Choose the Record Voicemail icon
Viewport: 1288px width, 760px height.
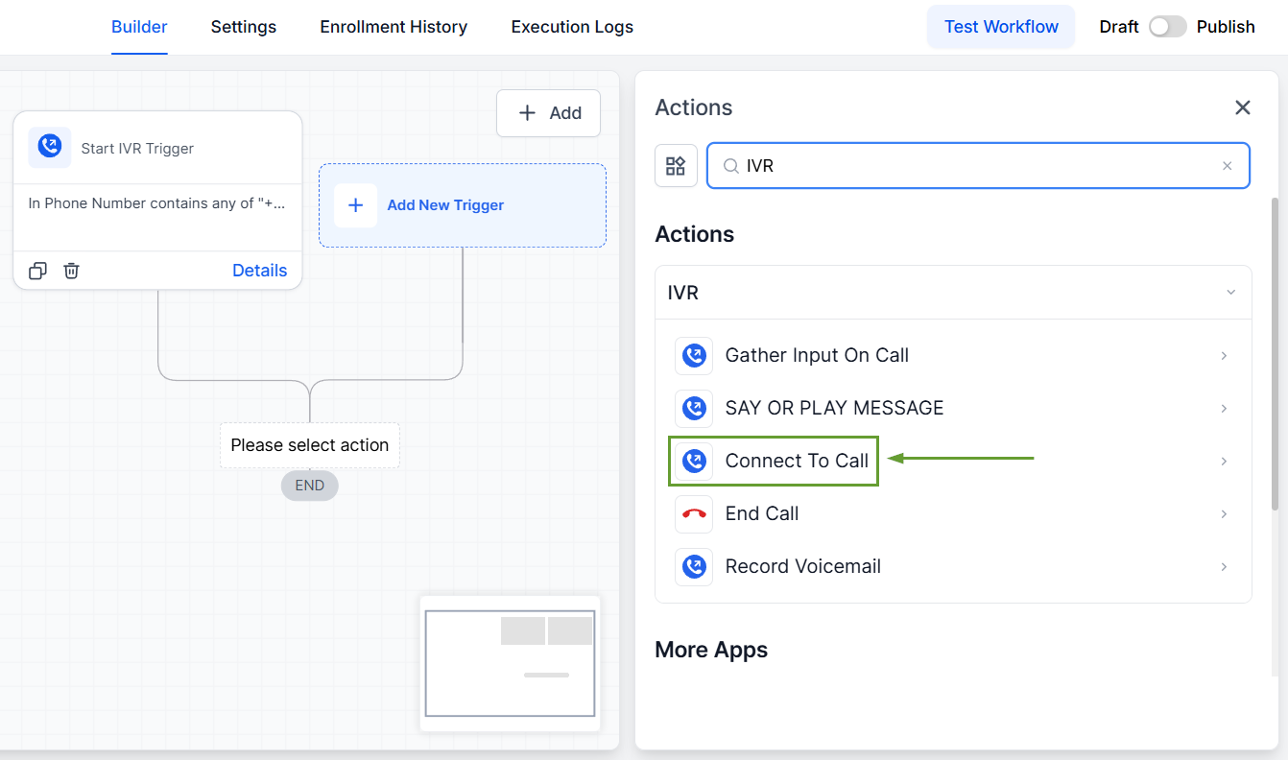pyautogui.click(x=694, y=567)
